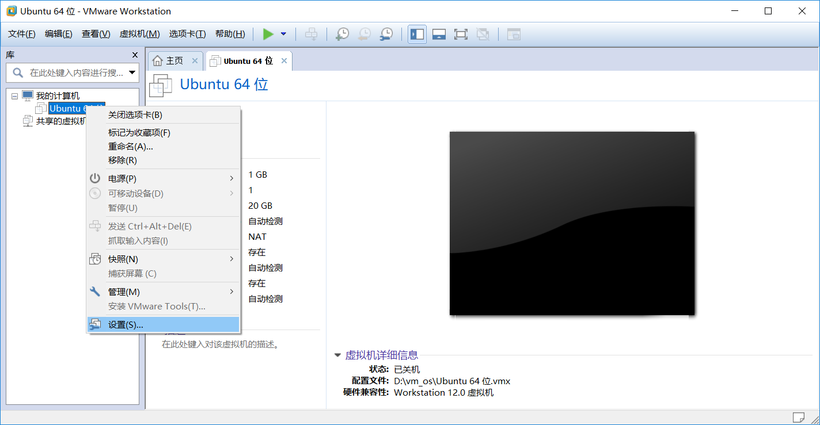Click the 已关机 status value
This screenshot has width=820, height=425.
[407, 369]
